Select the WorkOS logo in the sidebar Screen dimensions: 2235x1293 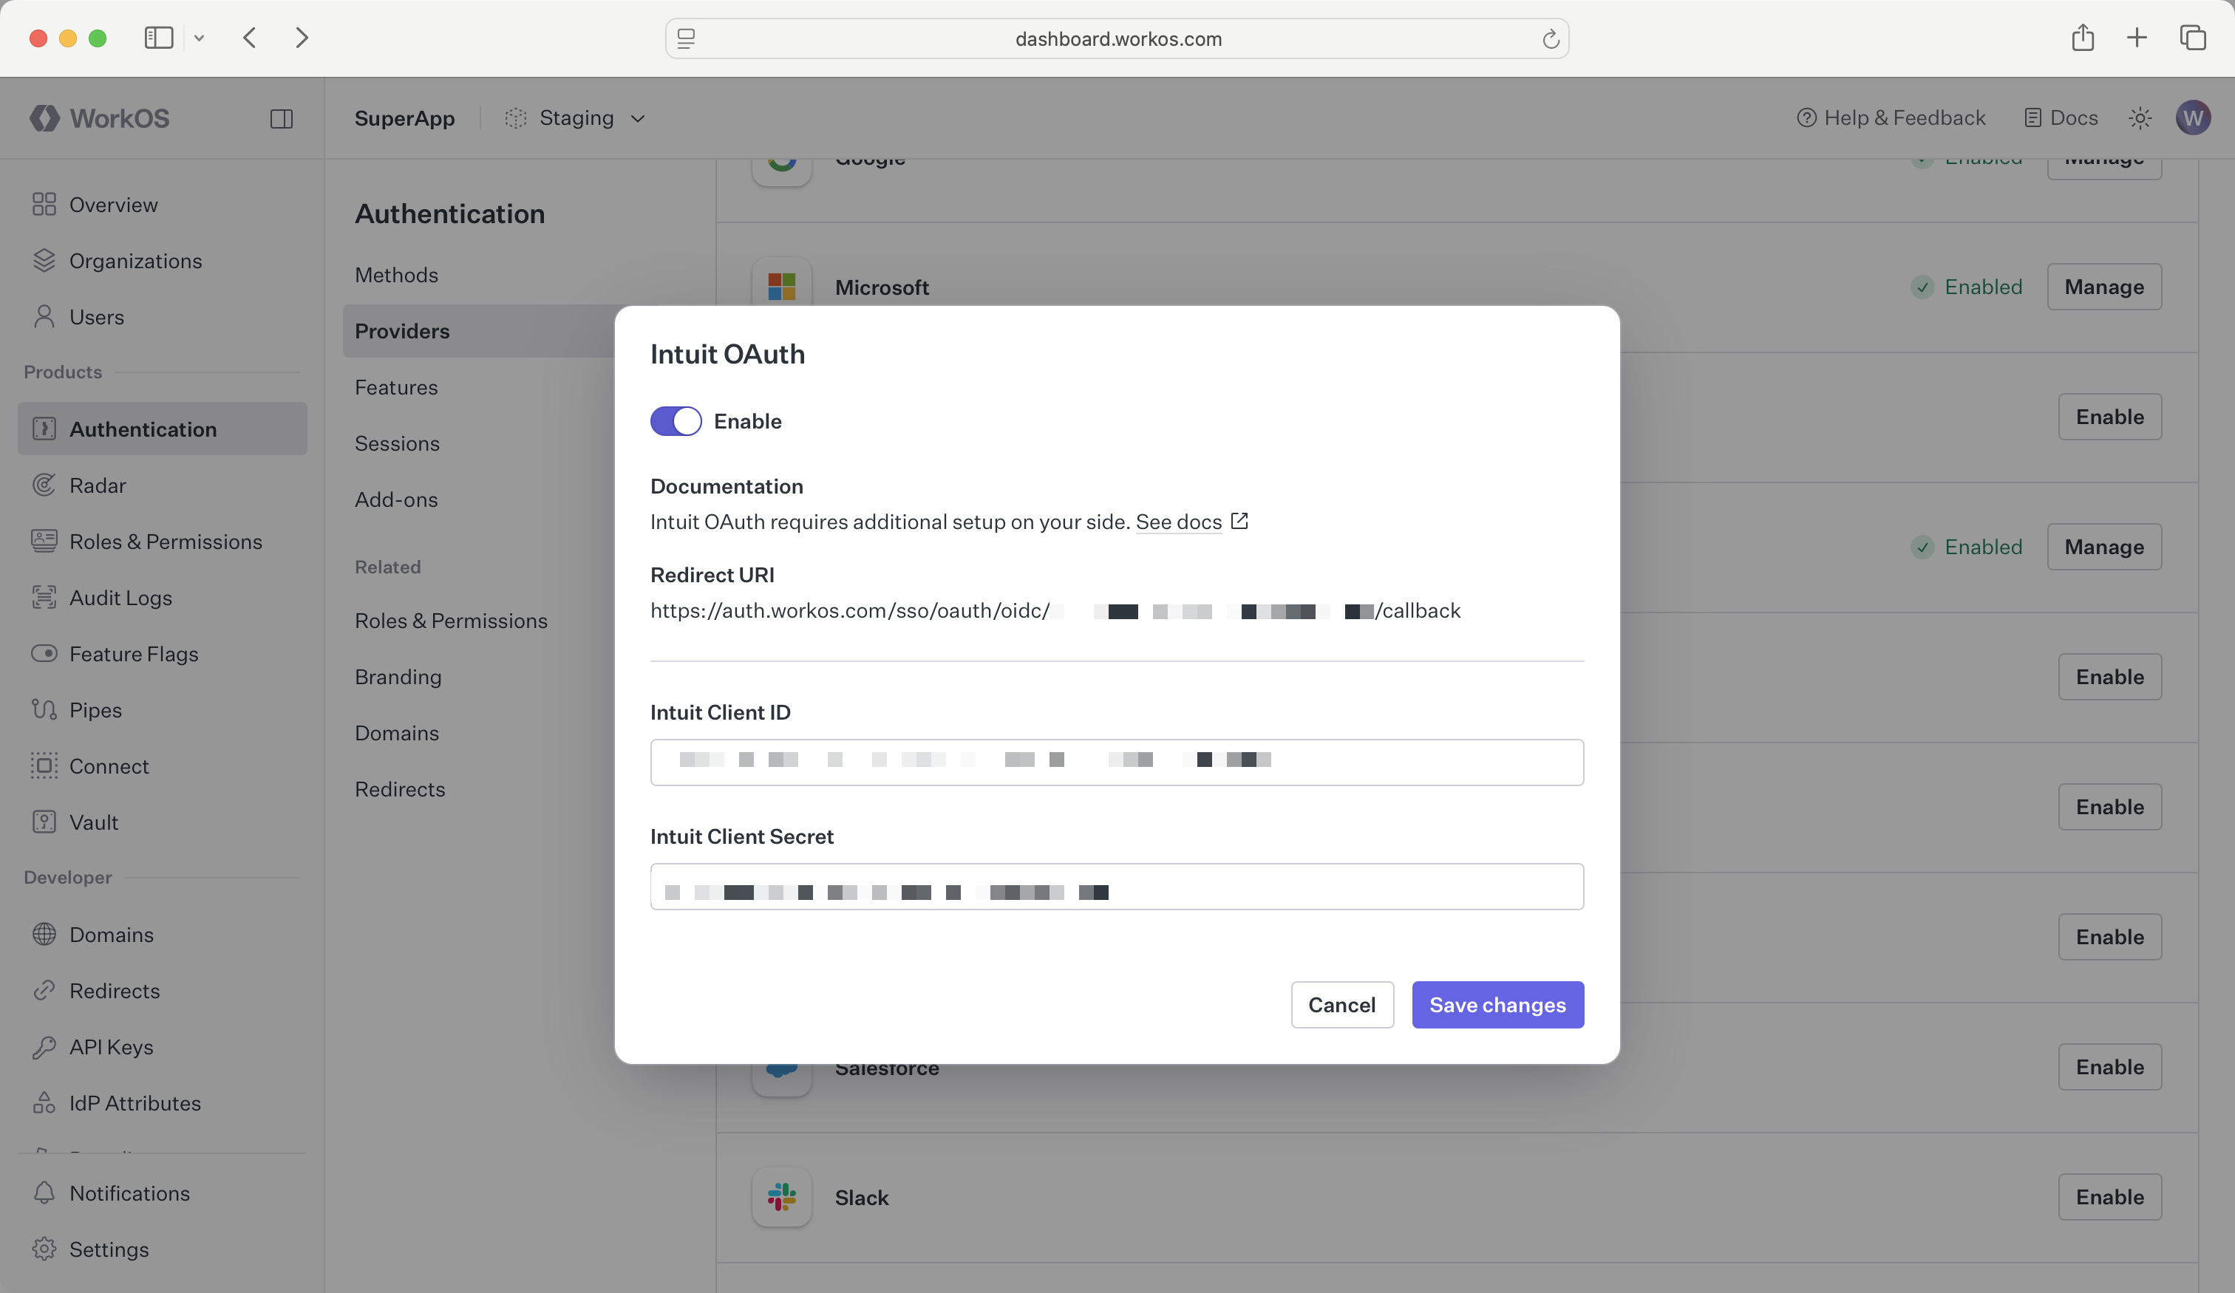coord(98,118)
